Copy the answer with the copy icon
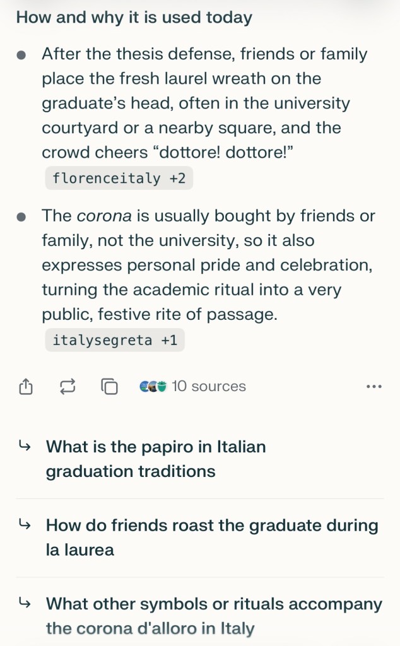The width and height of the screenshot is (400, 646). pos(110,386)
